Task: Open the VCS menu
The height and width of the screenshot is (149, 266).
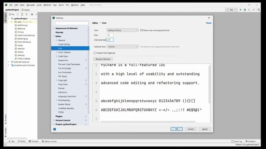Action: click(67, 5)
